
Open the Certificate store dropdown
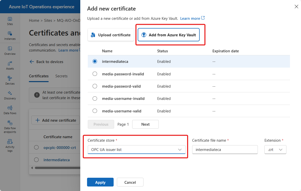136,149
